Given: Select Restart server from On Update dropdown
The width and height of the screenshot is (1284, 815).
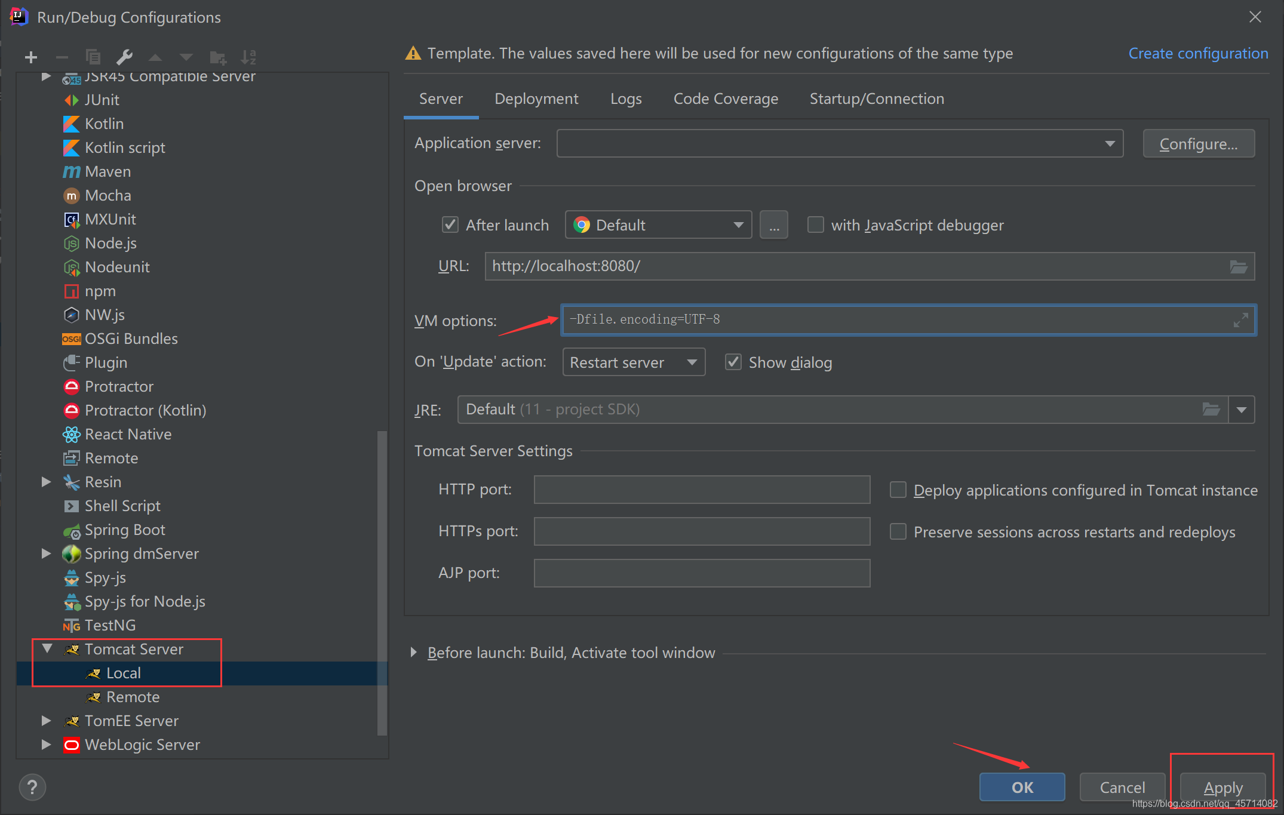Looking at the screenshot, I should coord(631,362).
